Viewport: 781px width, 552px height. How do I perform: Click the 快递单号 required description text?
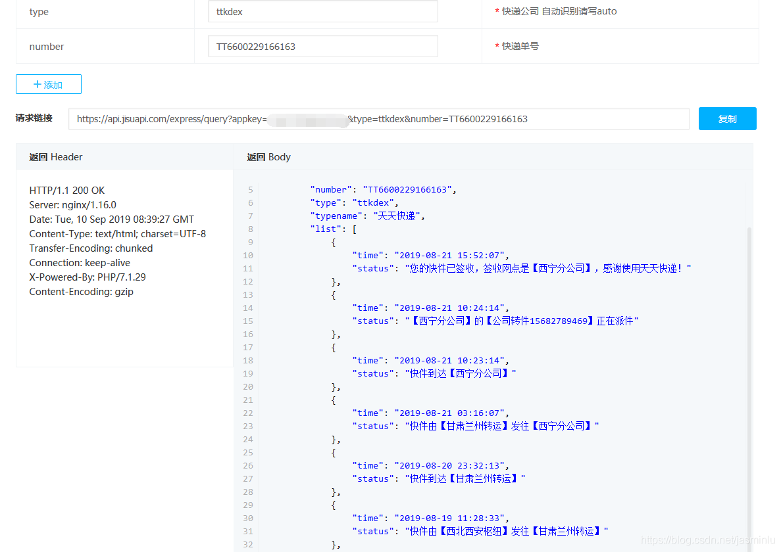[520, 47]
